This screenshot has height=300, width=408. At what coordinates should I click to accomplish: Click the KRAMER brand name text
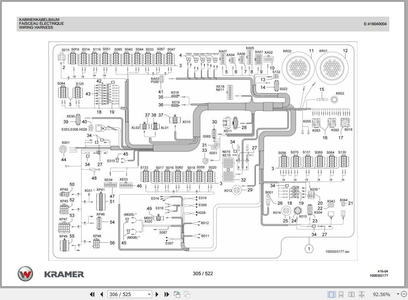[x=64, y=274]
